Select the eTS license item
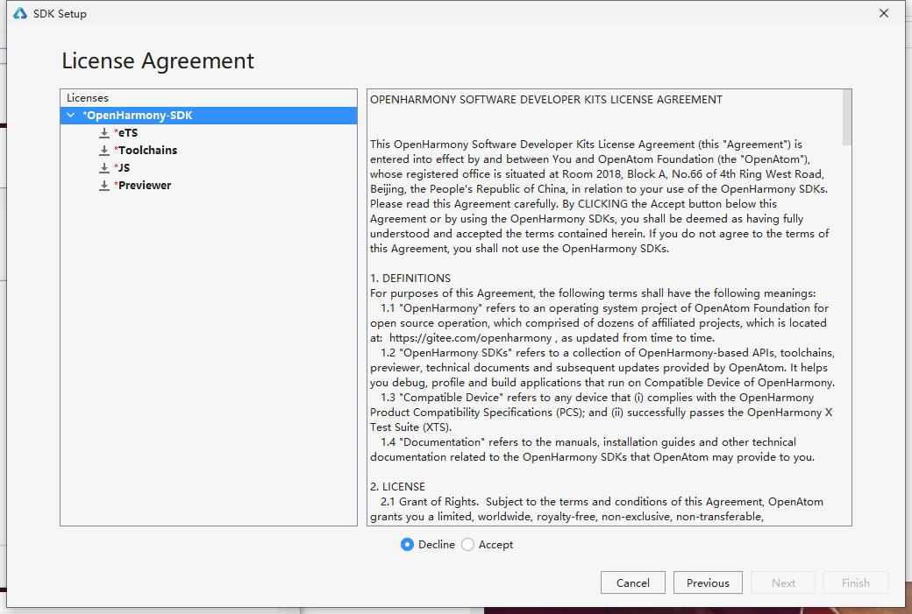The height and width of the screenshot is (614, 912). 128,133
